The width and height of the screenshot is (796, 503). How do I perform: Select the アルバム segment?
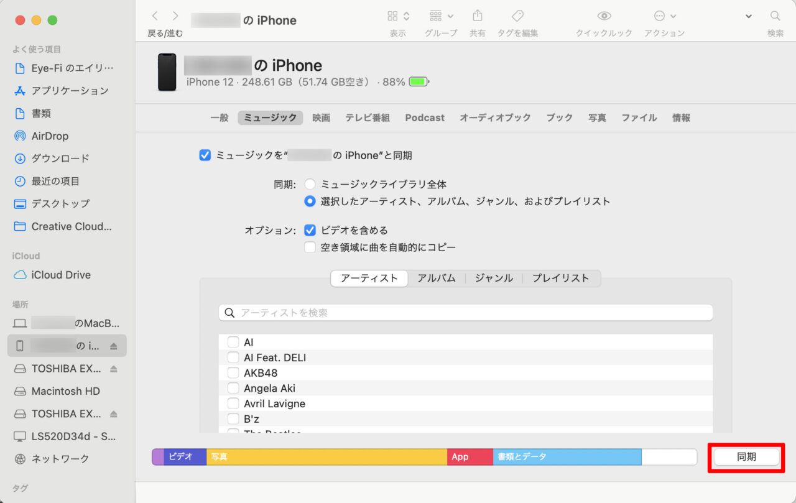(437, 279)
